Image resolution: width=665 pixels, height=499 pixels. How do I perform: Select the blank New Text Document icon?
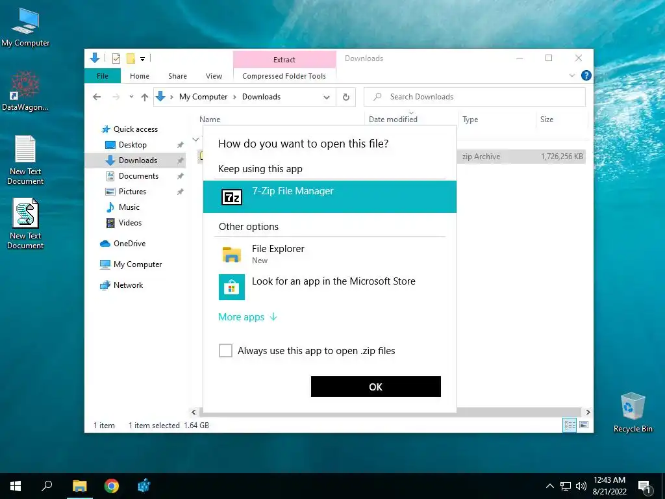coord(25,160)
